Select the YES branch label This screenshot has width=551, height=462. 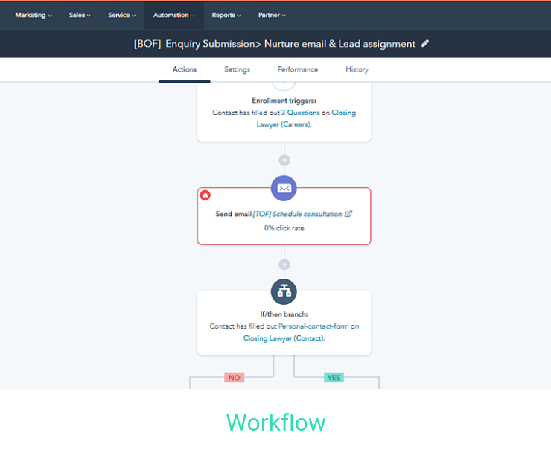334,378
